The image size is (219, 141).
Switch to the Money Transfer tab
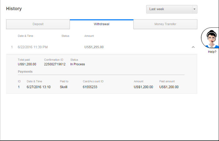click(x=165, y=24)
